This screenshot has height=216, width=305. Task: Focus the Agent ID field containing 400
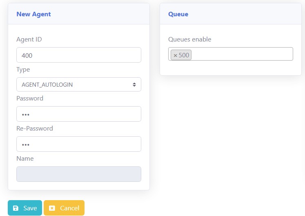pyautogui.click(x=79, y=55)
